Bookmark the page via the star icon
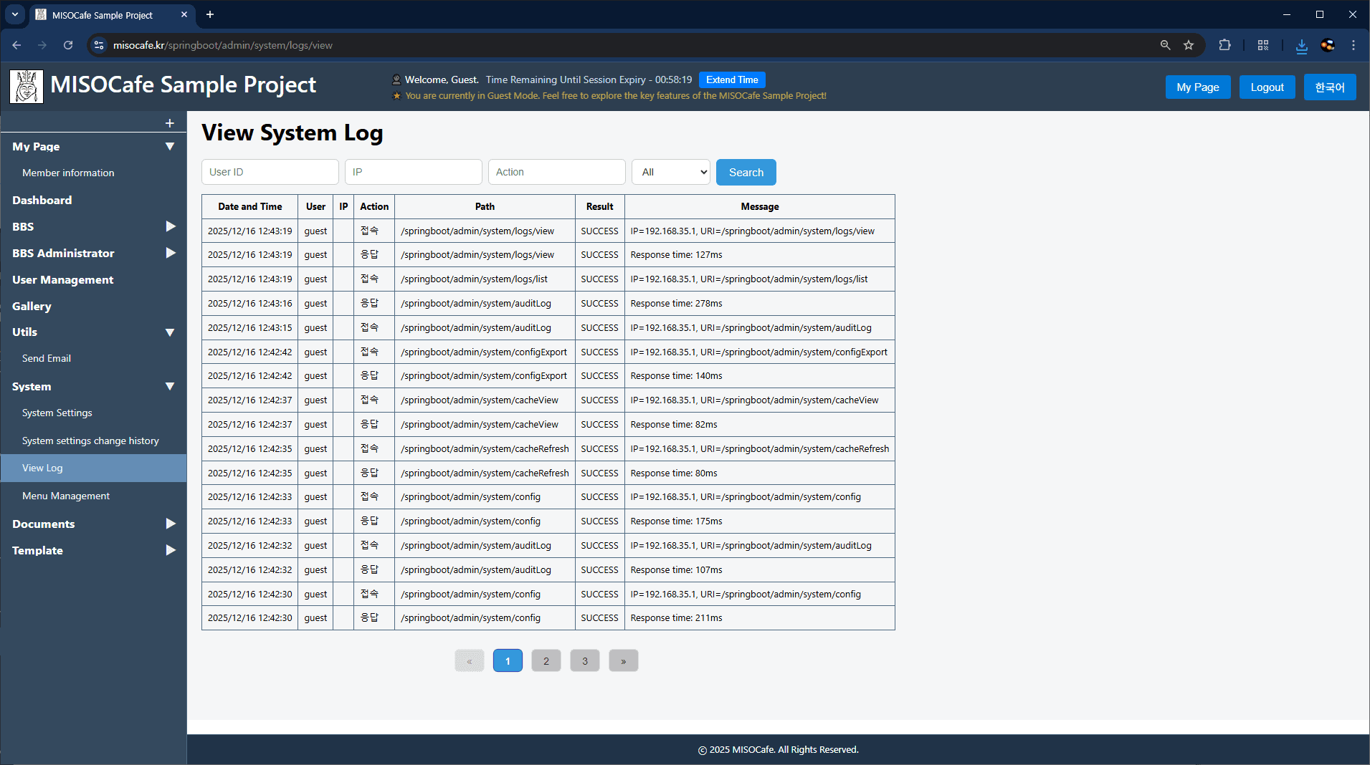Viewport: 1370px width, 765px height. point(1189,44)
